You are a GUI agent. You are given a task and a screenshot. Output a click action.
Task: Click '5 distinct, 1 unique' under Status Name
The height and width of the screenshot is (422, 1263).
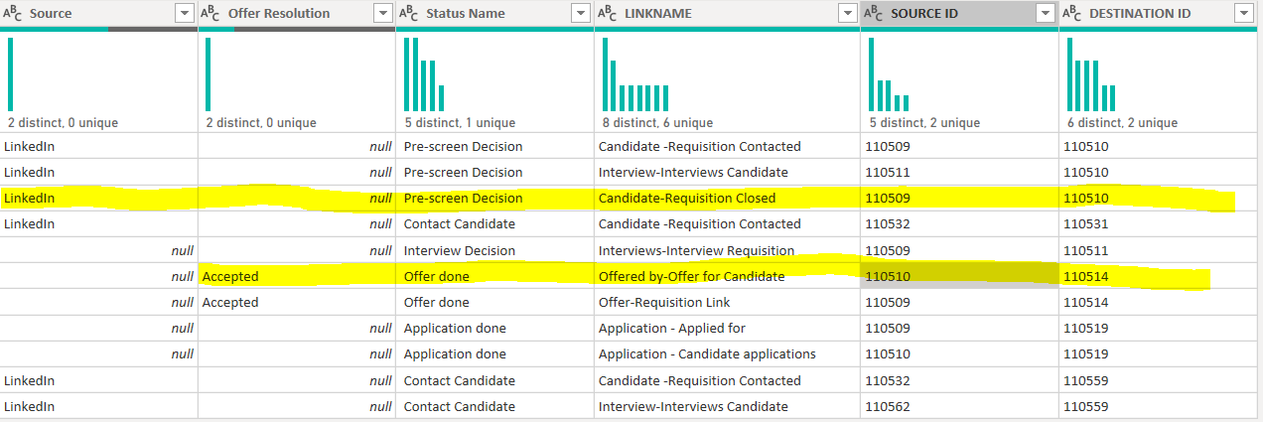coord(460,123)
